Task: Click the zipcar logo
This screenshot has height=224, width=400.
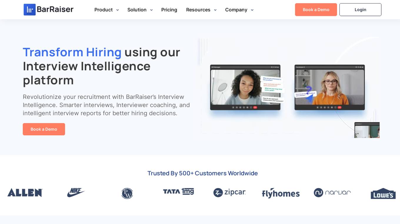Action: click(x=229, y=193)
